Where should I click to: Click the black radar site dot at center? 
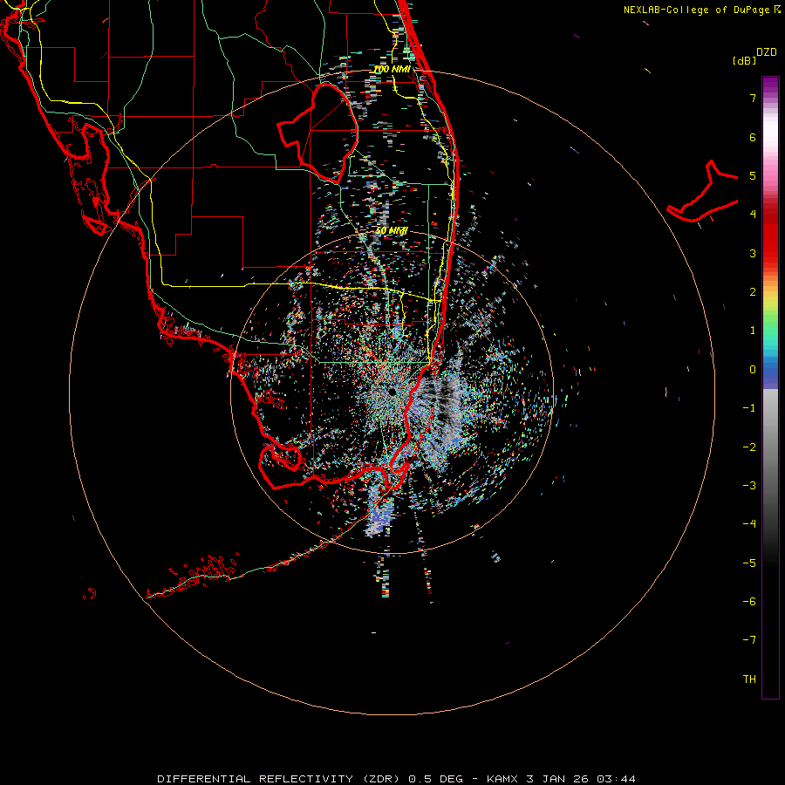[x=391, y=392]
